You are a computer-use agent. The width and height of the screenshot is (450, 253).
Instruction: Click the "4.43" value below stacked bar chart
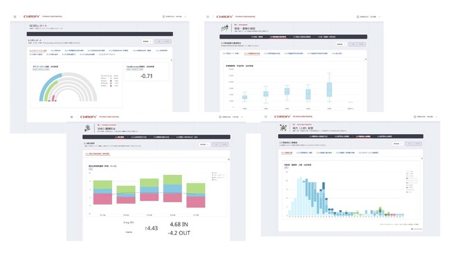pos(151,228)
